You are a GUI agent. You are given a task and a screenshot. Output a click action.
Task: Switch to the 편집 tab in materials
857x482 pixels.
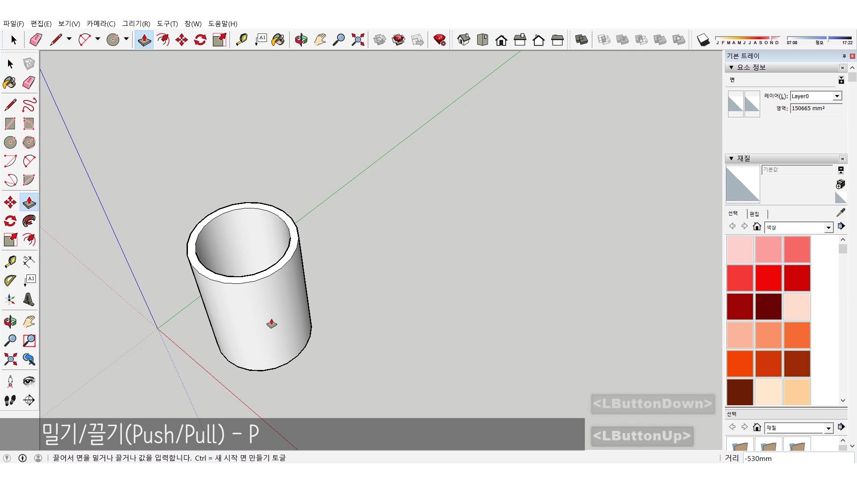(x=754, y=214)
